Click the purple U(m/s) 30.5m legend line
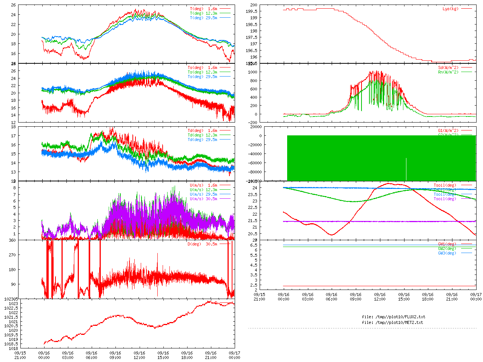Screen dimensions: 483x362 pos(225,199)
